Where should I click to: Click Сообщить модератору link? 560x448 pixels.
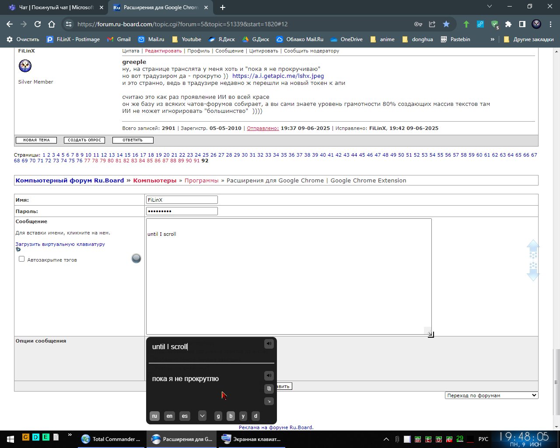click(311, 51)
